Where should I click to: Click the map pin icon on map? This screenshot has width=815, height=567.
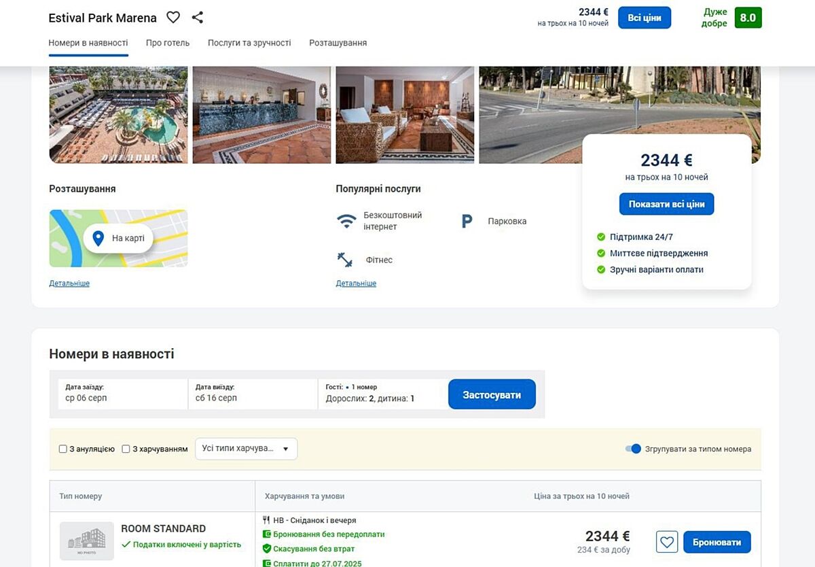(98, 238)
